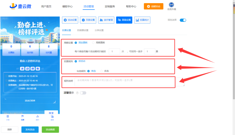Click the page vertical scrollbar

tap(234, 52)
